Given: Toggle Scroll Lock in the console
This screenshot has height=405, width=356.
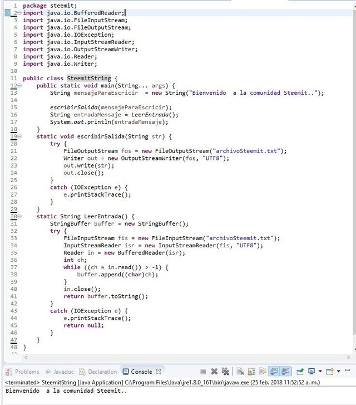Looking at the screenshot, I should click(251, 372).
